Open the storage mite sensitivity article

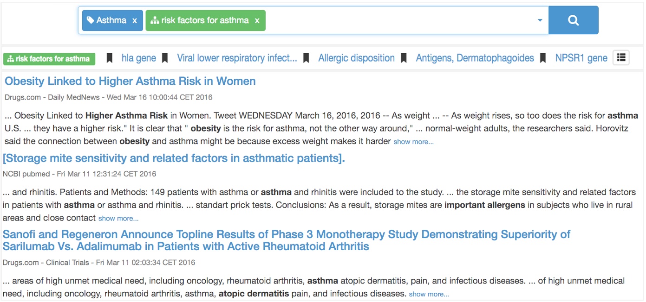(174, 158)
